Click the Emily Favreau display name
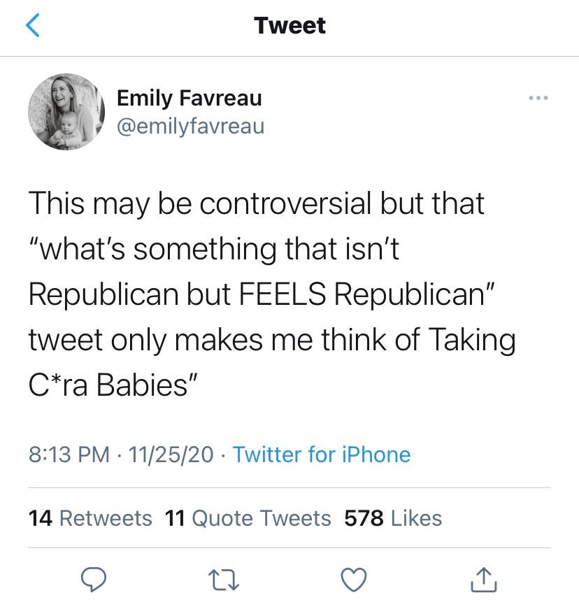This screenshot has height=602, width=579. 190,98
